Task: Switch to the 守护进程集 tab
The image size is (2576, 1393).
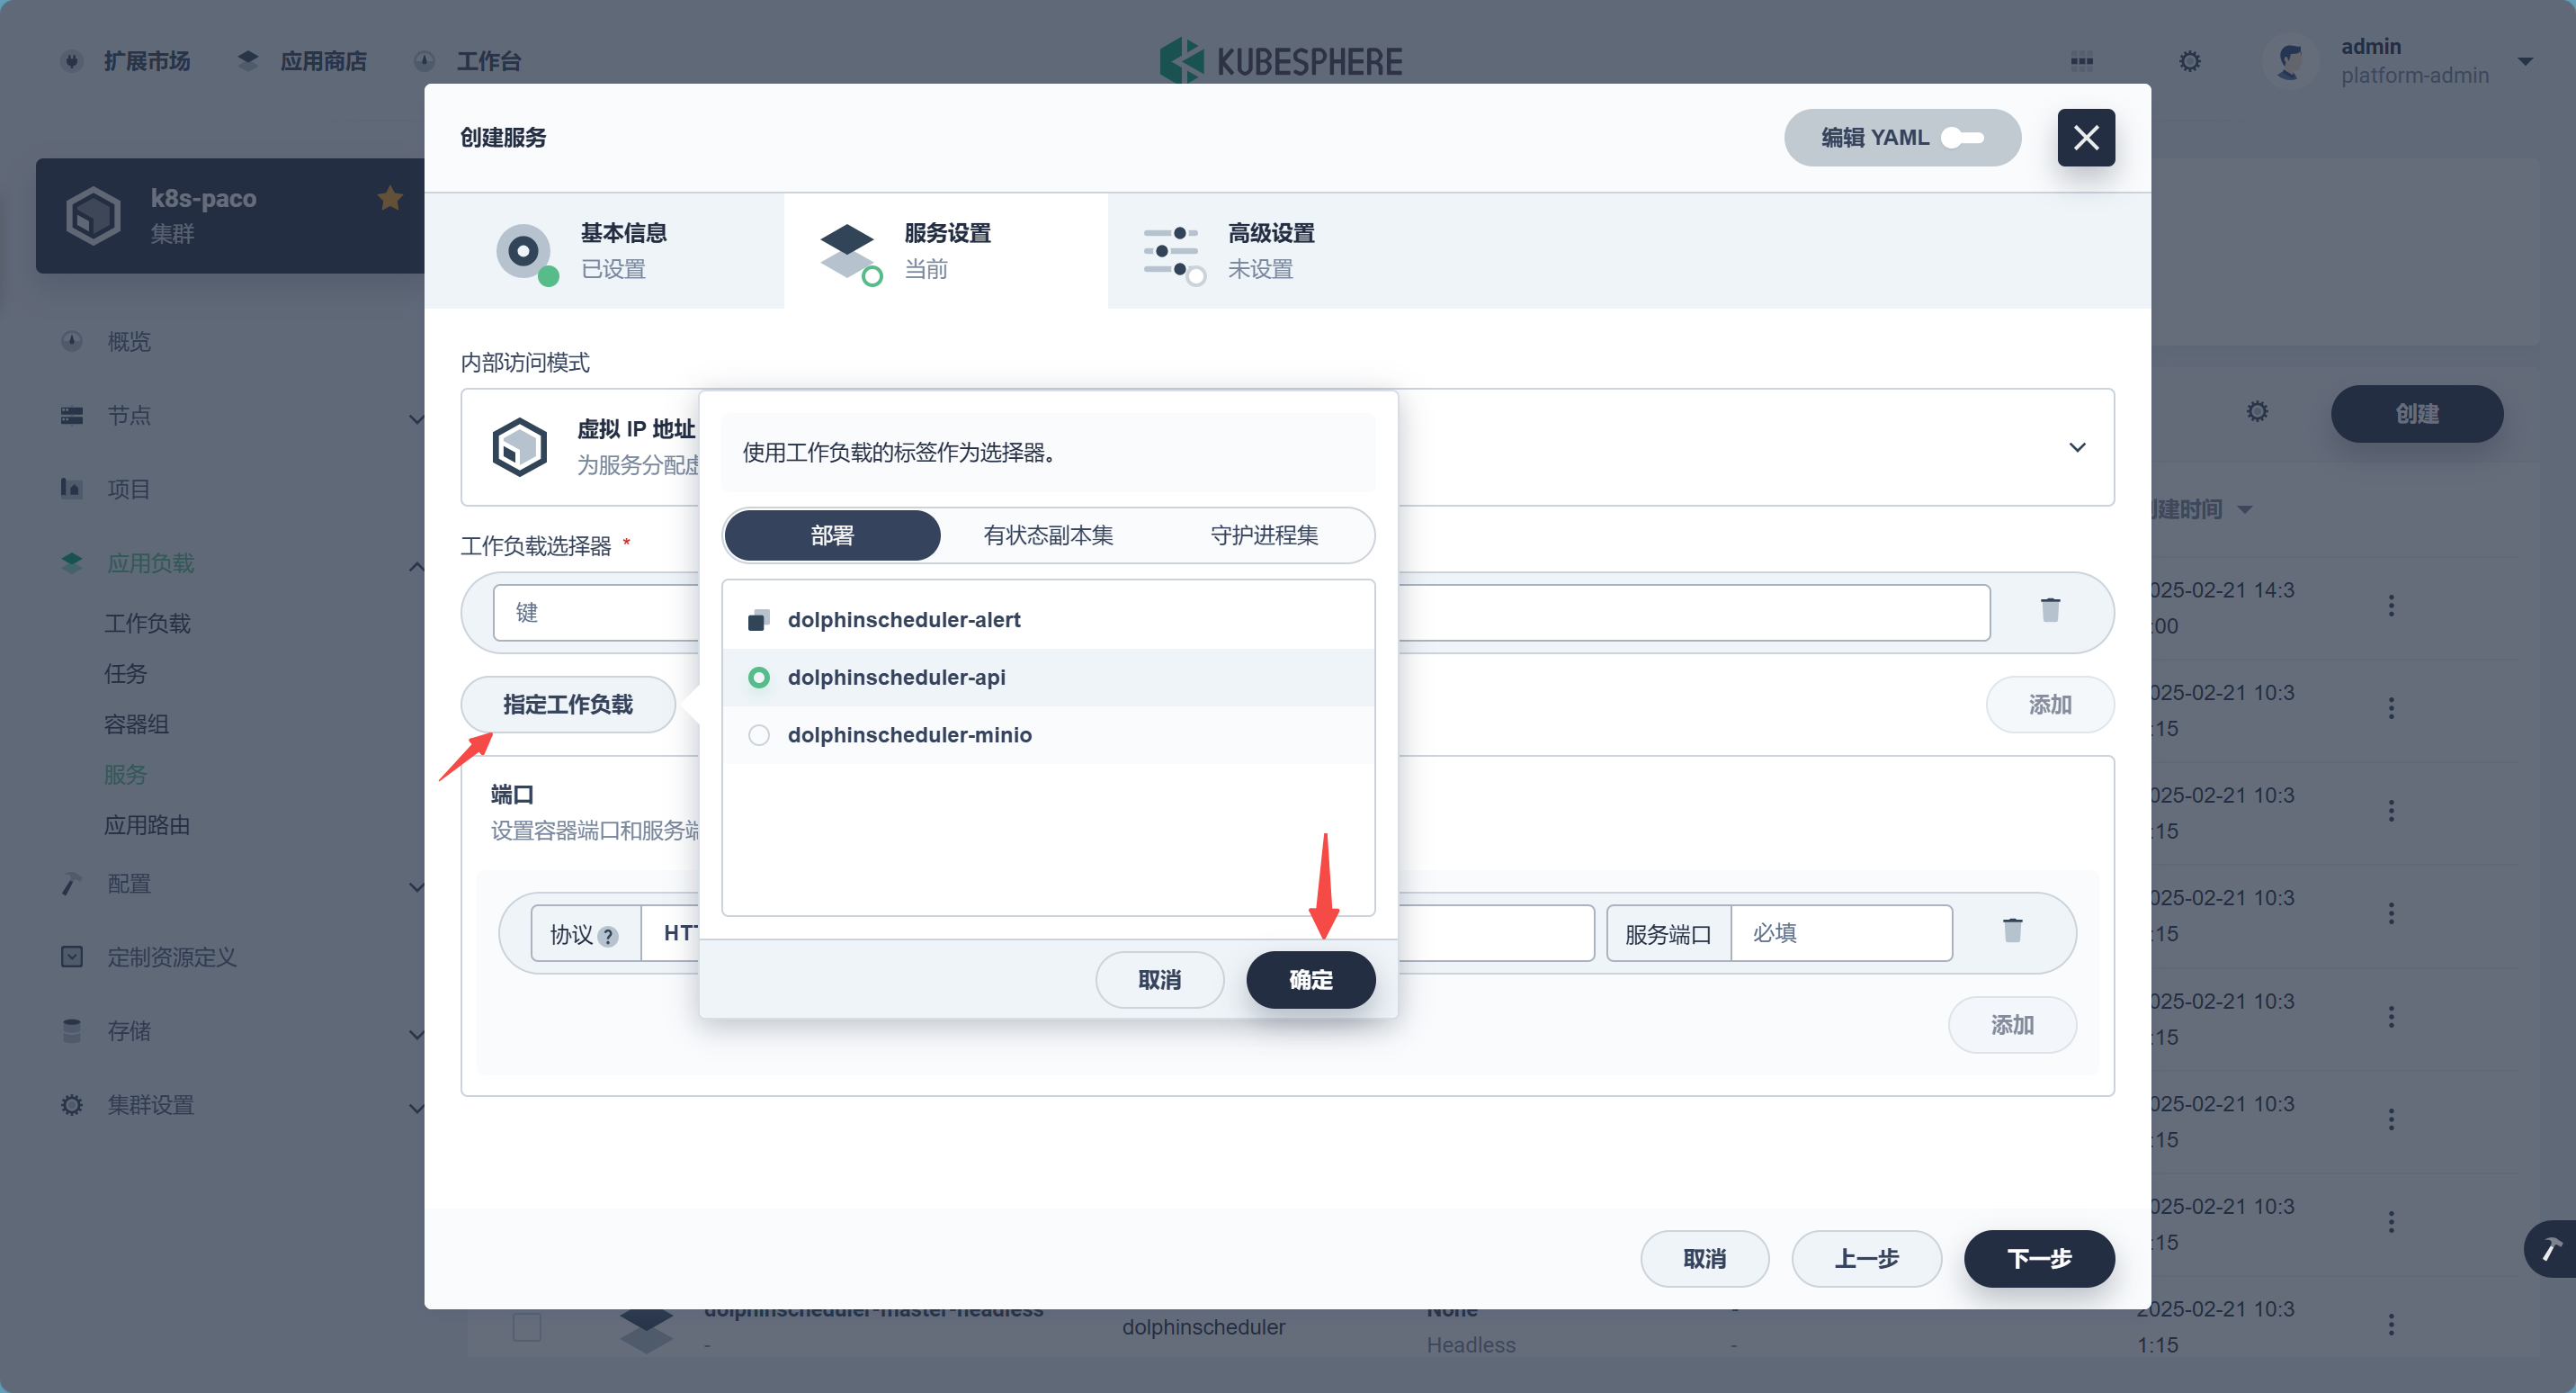Action: click(x=1263, y=535)
